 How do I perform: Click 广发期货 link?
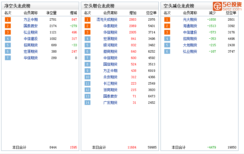110,103
